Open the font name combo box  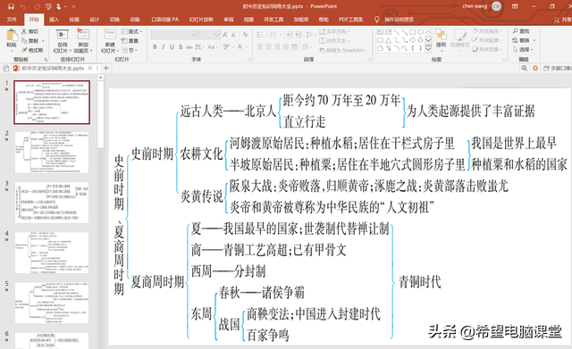(x=174, y=35)
